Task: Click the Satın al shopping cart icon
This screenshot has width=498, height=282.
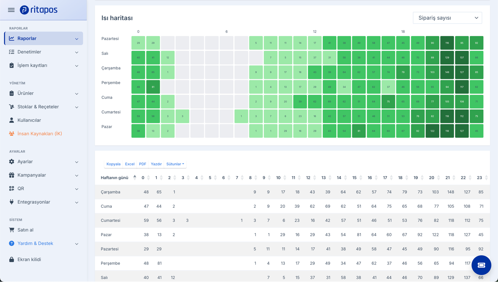Action: pyautogui.click(x=12, y=230)
